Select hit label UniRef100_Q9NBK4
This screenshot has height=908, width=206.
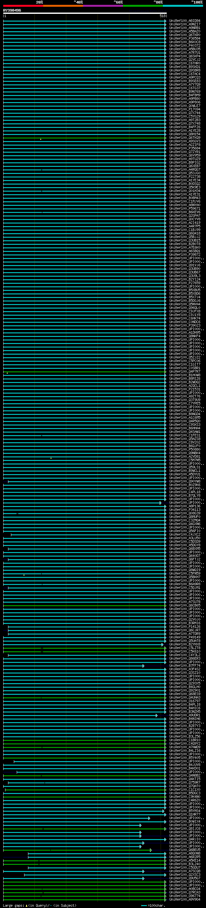coord(185,453)
